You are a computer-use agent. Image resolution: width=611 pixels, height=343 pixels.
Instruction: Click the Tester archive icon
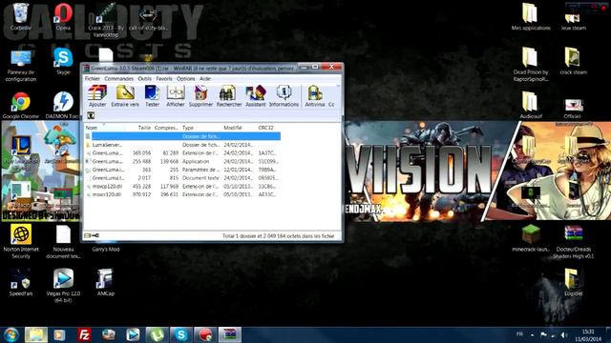(x=152, y=96)
